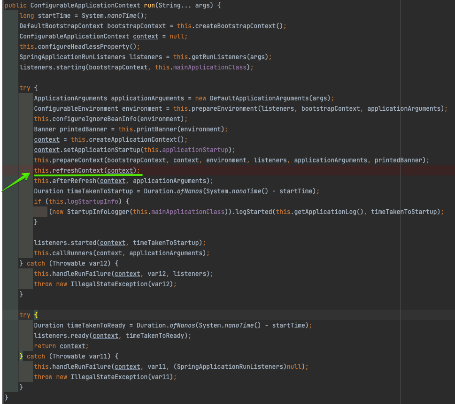Click the printBanner method call
The image size is (455, 404).
click(157, 129)
